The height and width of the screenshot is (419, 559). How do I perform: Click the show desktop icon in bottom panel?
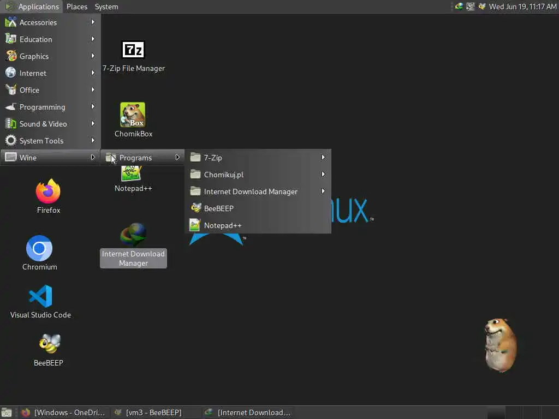7,412
